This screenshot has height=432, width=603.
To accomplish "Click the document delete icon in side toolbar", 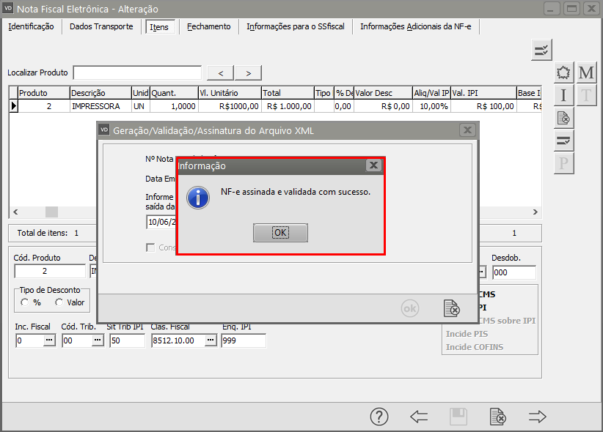I will point(563,119).
